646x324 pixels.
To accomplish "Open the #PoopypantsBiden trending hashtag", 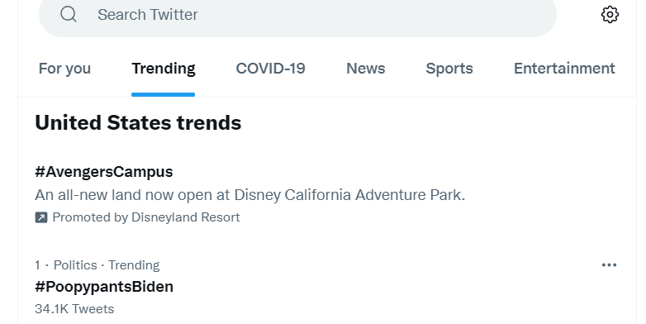I will click(104, 287).
